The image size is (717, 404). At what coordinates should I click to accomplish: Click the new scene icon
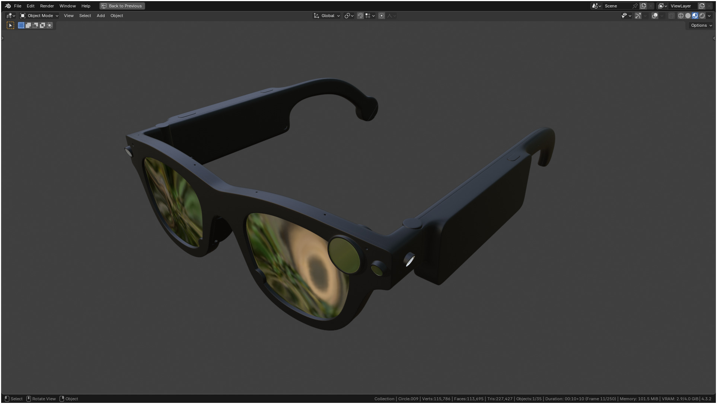pos(643,6)
